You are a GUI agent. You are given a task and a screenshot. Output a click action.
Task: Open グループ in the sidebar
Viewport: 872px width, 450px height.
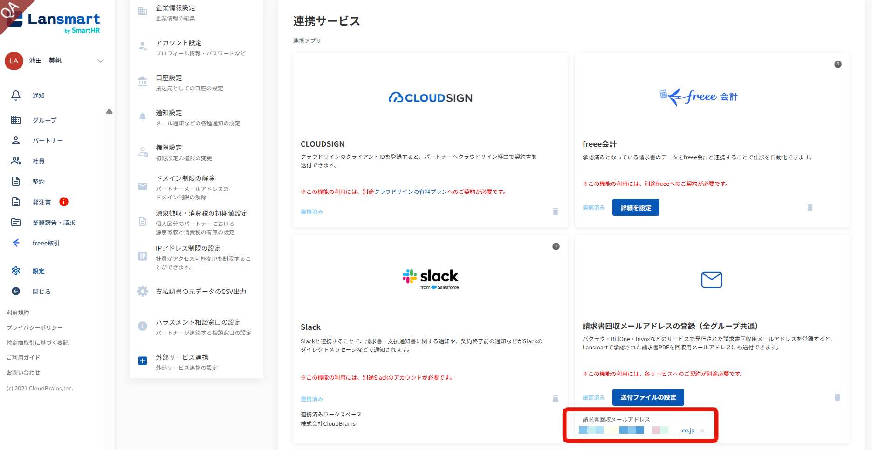click(x=45, y=120)
